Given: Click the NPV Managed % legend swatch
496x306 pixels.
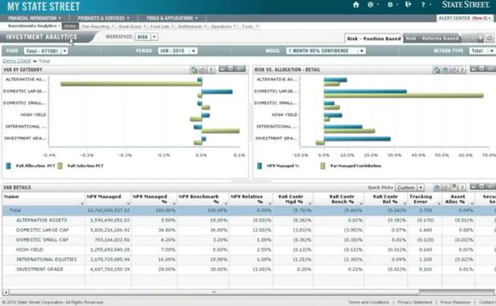Looking at the screenshot, I should (x=259, y=166).
